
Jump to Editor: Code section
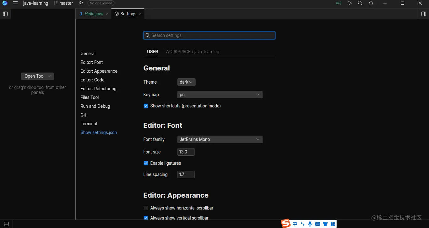pos(92,80)
